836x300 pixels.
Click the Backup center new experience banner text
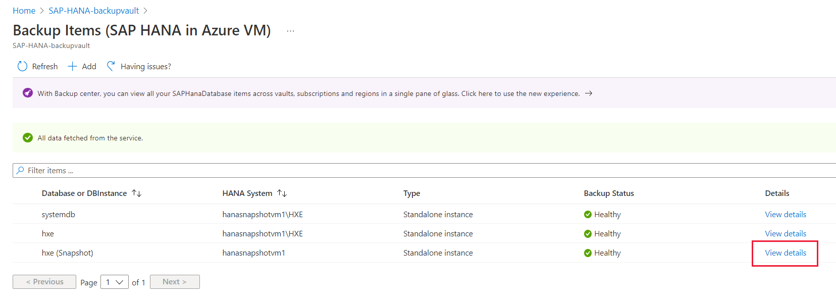pos(308,93)
